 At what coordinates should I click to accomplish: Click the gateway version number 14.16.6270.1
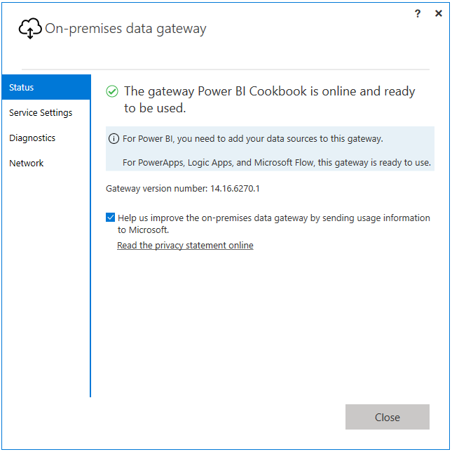pyautogui.click(x=235, y=189)
